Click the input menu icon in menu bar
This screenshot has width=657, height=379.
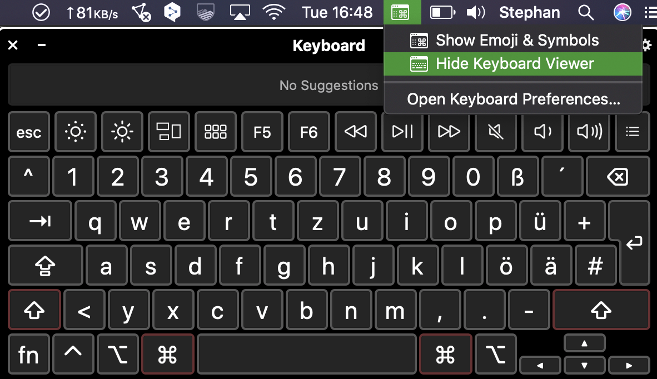point(402,12)
